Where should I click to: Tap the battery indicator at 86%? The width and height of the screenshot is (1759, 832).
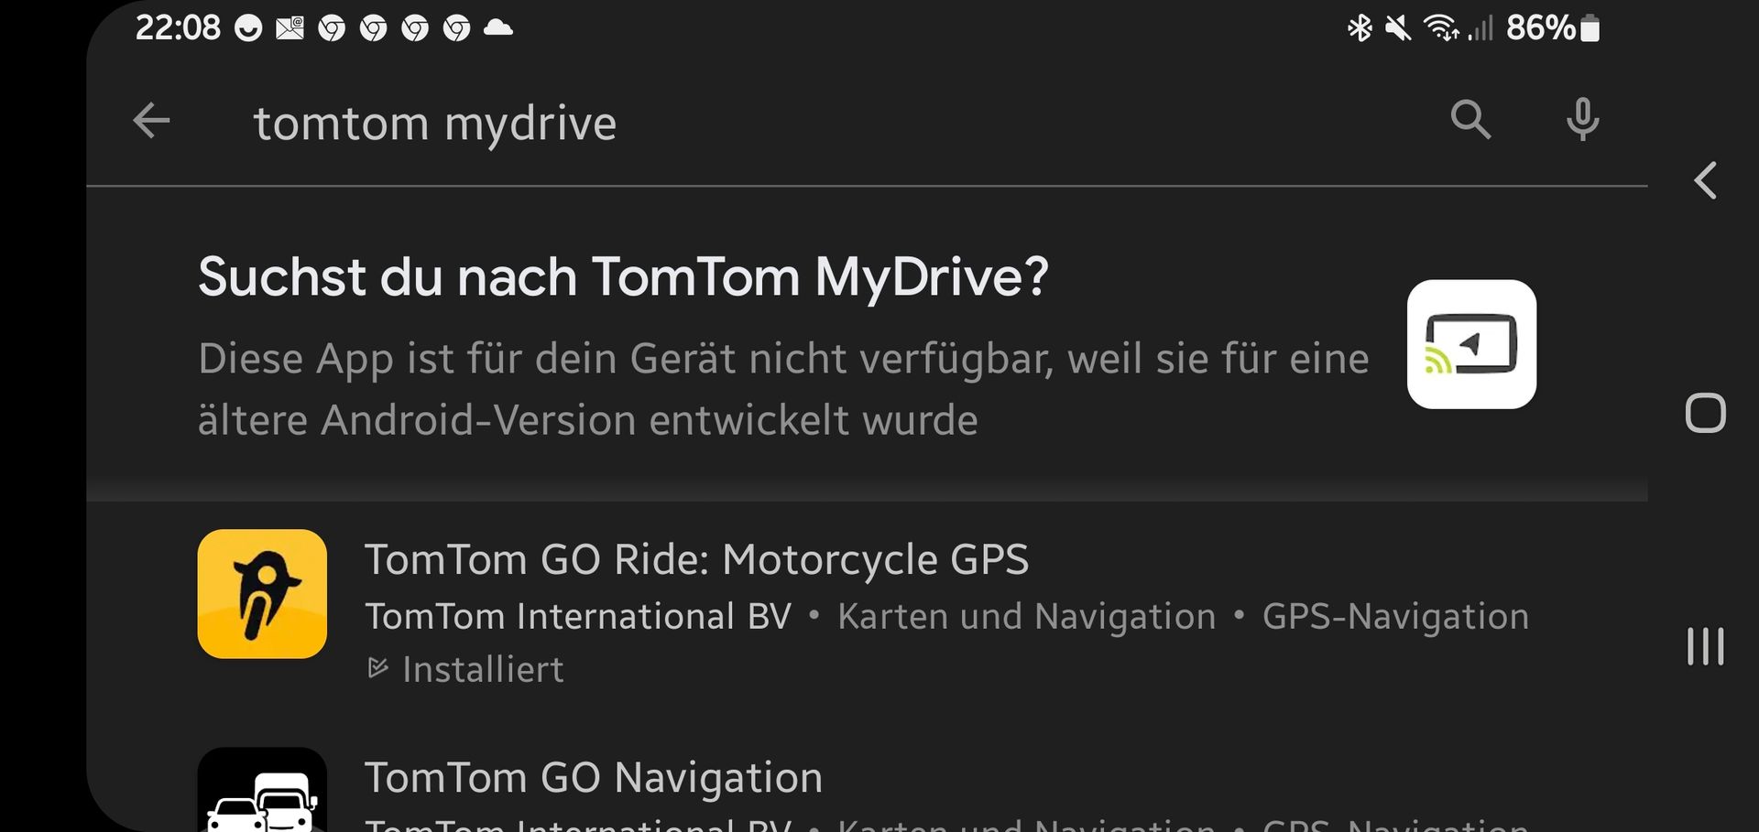(1590, 28)
